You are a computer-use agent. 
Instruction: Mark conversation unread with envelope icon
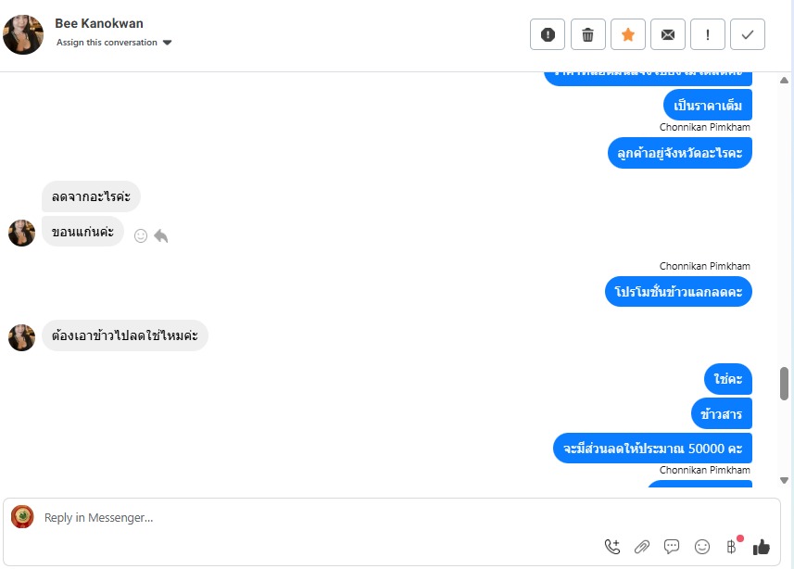click(668, 34)
